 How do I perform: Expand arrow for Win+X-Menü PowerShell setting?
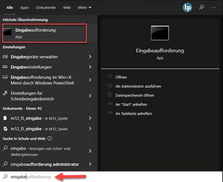[x=90, y=80]
